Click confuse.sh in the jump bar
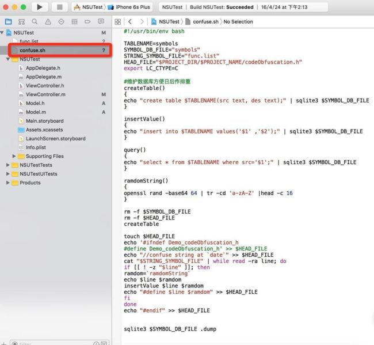The width and height of the screenshot is (374, 345). point(202,22)
